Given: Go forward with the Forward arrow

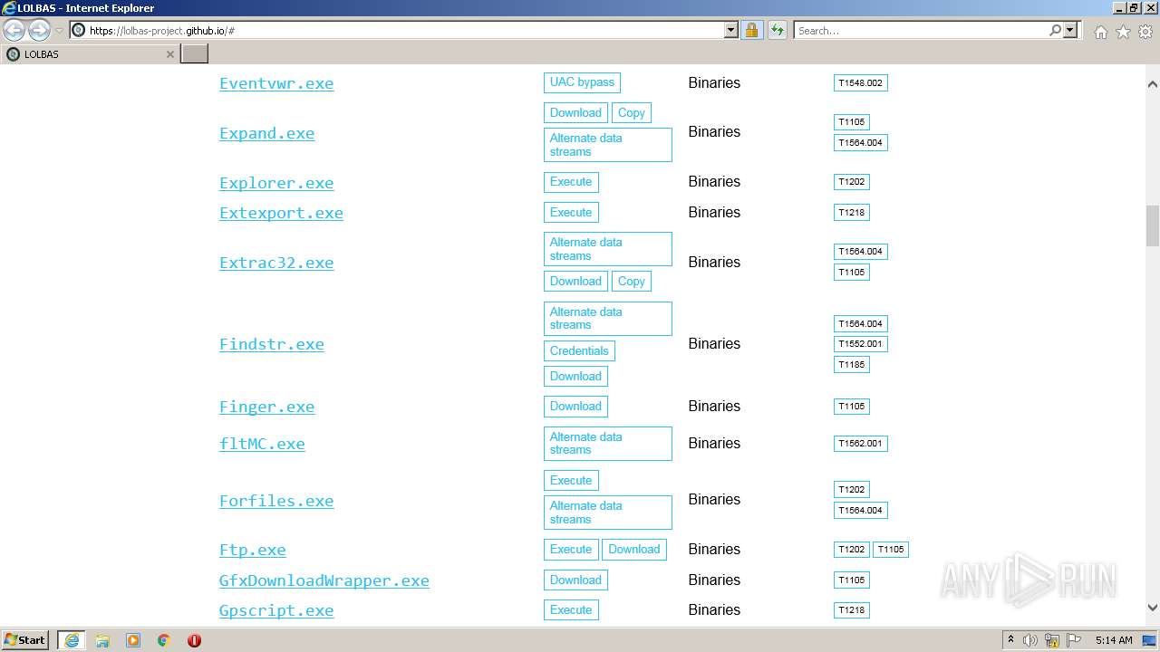Looking at the screenshot, I should point(39,31).
